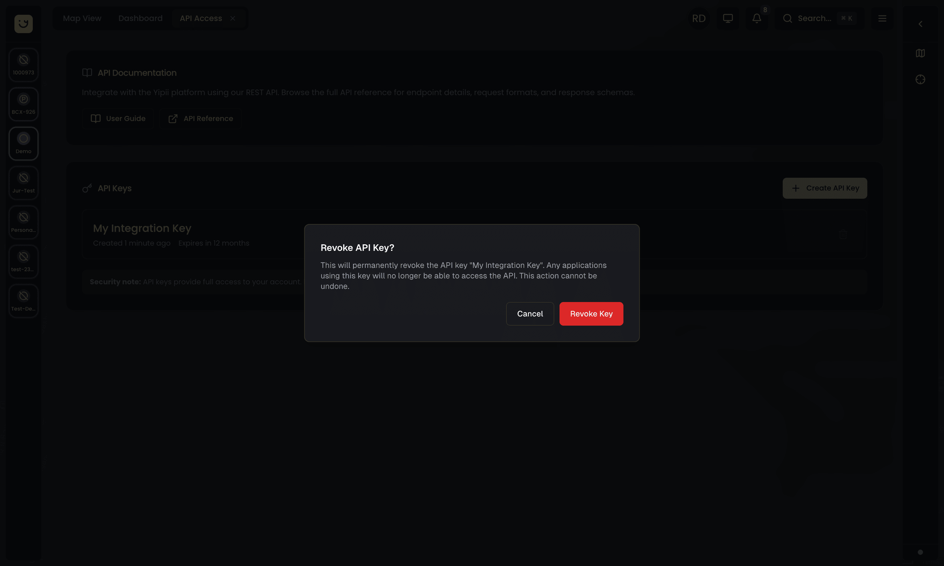Click the crosshair target icon
The image size is (944, 566).
pos(920,79)
